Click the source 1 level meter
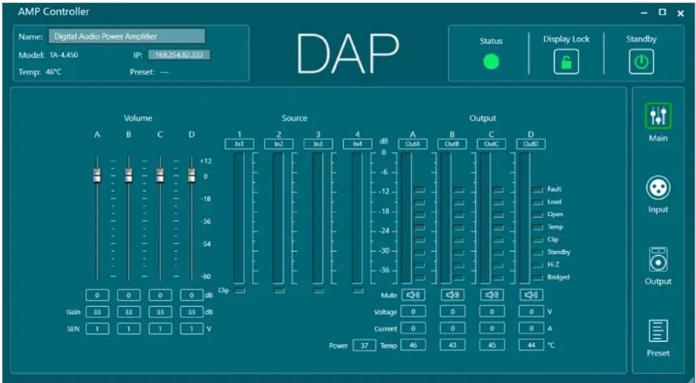Viewport: 696px width, 383px height. pyautogui.click(x=239, y=218)
